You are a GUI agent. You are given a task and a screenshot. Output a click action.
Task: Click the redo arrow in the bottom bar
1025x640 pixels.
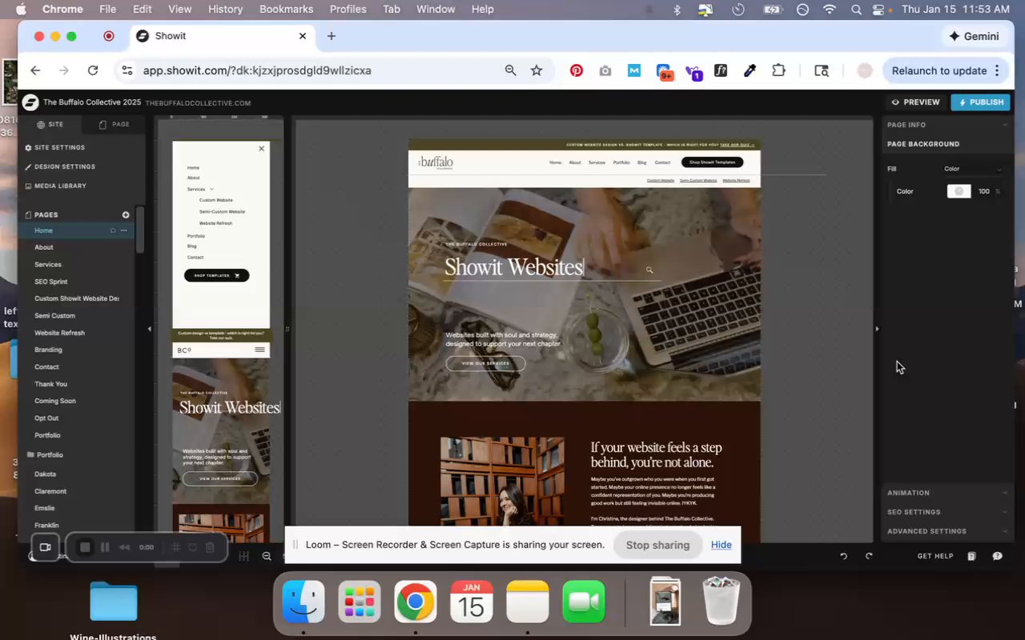point(869,556)
